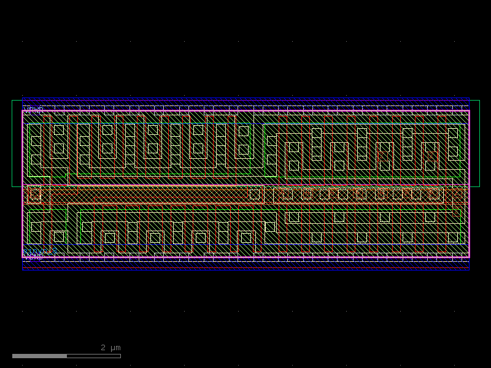Click the VPWR label at top-left
This screenshot has width=491, height=368.
33,110
